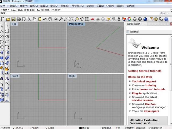
Task: Save the model with the floppy disk icon
Action: point(13,19)
